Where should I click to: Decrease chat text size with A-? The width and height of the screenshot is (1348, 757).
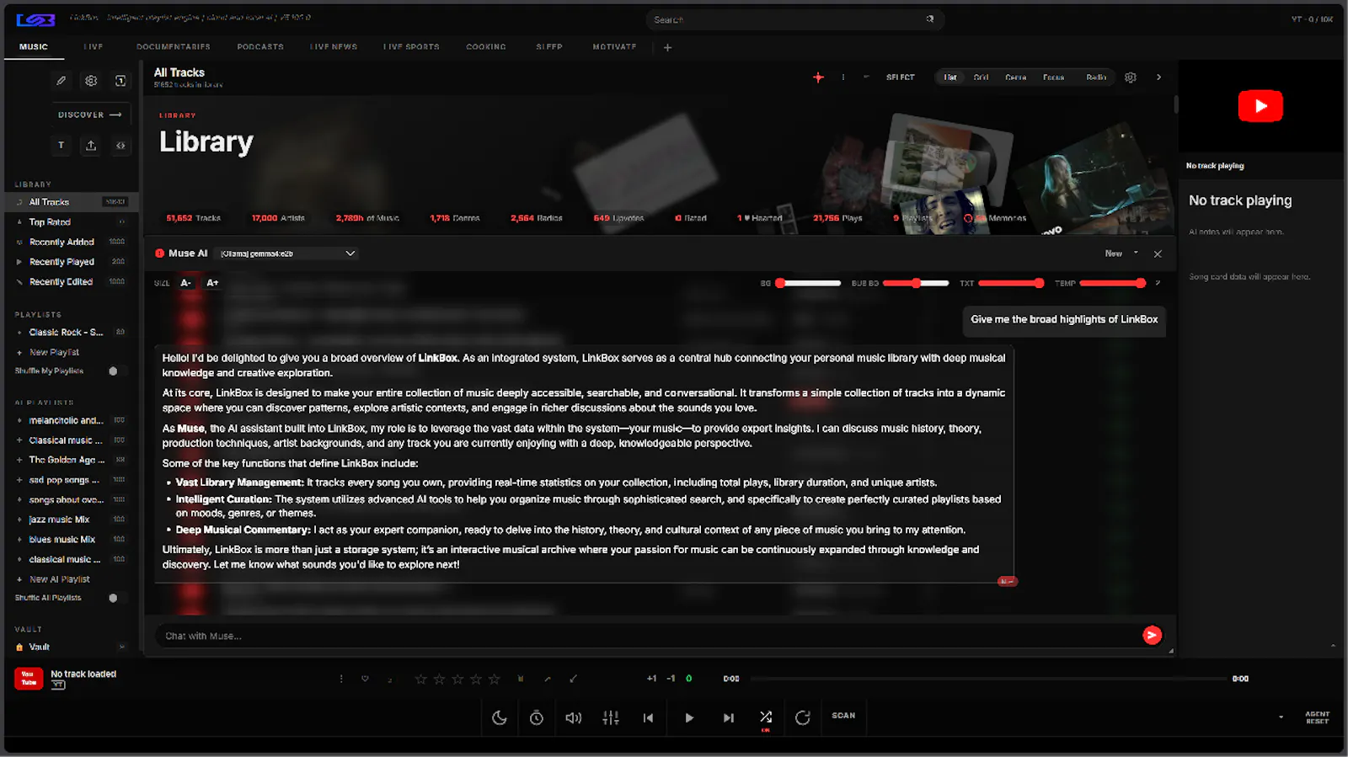coord(186,283)
